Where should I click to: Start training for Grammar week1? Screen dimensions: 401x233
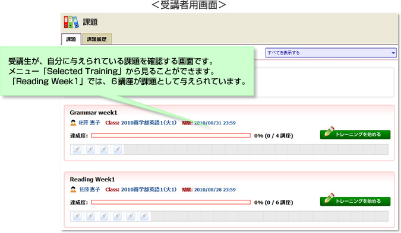pos(355,134)
